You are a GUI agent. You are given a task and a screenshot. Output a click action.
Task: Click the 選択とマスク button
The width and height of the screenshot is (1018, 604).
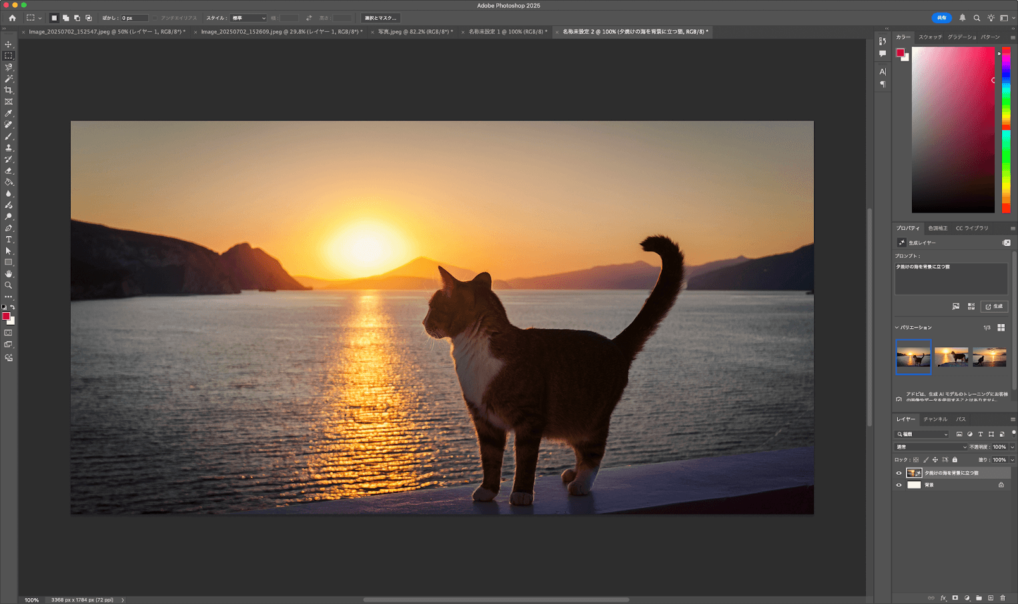(x=380, y=17)
